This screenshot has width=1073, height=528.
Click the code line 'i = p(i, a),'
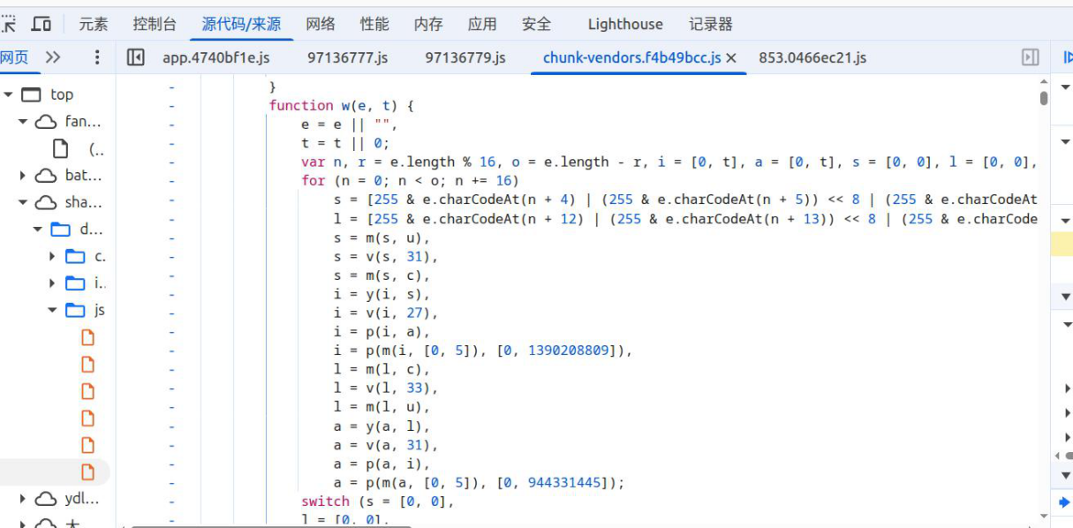382,332
